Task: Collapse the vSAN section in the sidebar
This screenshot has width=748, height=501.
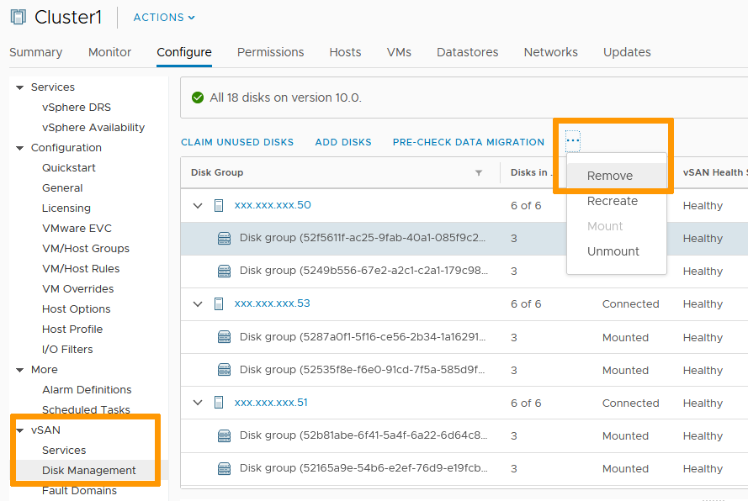Action: click(19, 430)
